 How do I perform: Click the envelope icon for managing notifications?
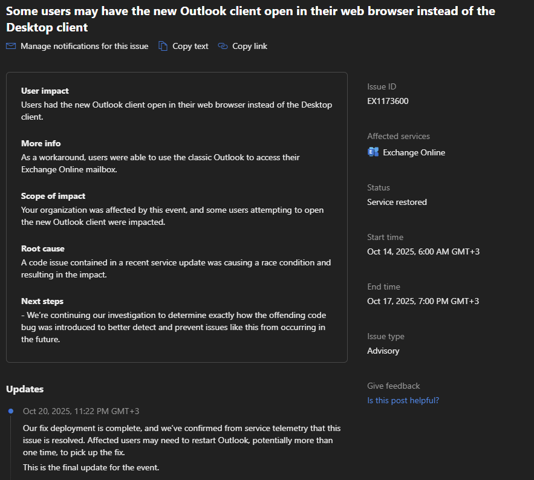11,46
